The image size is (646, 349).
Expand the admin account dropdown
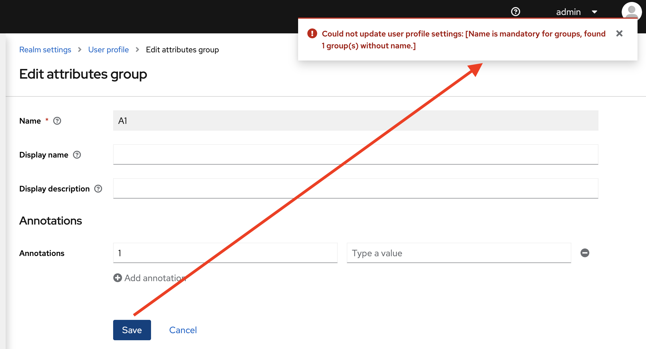tap(595, 12)
